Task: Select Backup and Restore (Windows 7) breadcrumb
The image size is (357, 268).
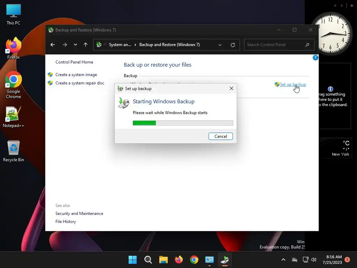Action: point(169,45)
